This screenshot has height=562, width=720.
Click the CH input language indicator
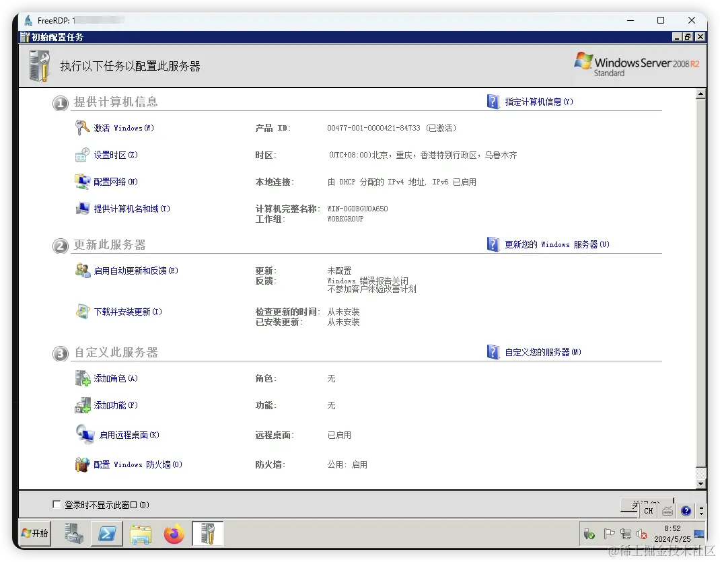pyautogui.click(x=649, y=511)
